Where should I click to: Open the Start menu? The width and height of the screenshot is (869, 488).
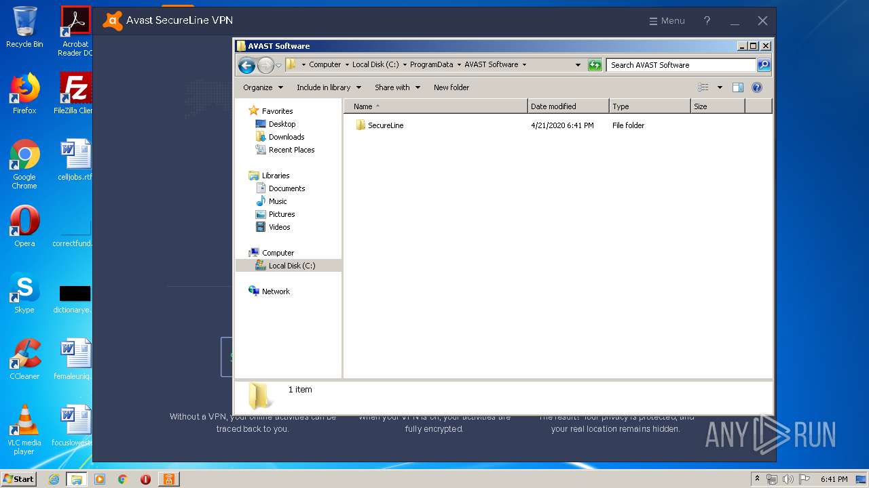click(x=19, y=479)
